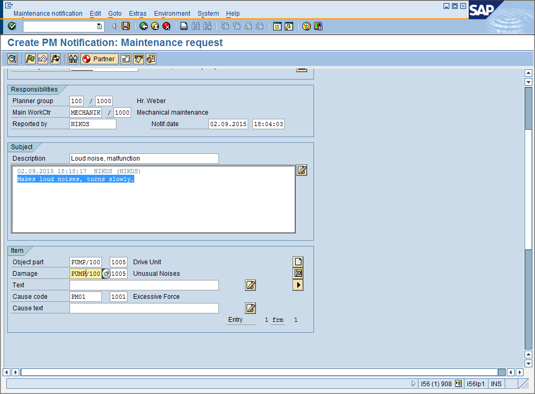Click the INS indicator in the status bar
The image size is (535, 394).
coord(496,384)
